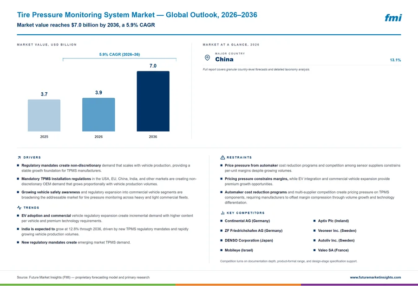The width and height of the screenshot is (418, 286).
Task: Select Veoneer Inc. (Sweden)
Action: [x=337, y=231]
